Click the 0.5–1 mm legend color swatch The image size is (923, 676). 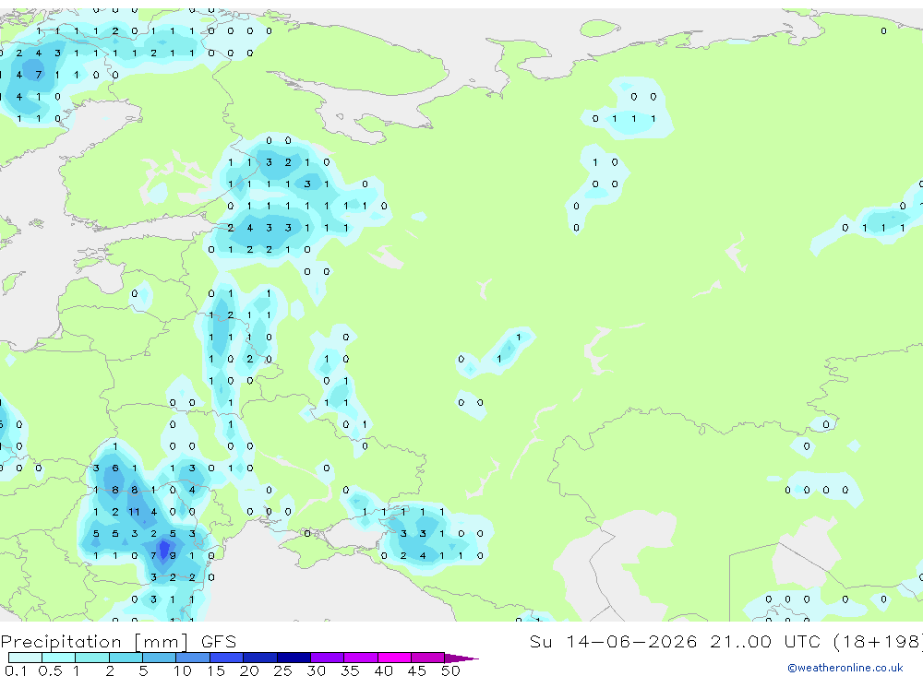pos(59,658)
